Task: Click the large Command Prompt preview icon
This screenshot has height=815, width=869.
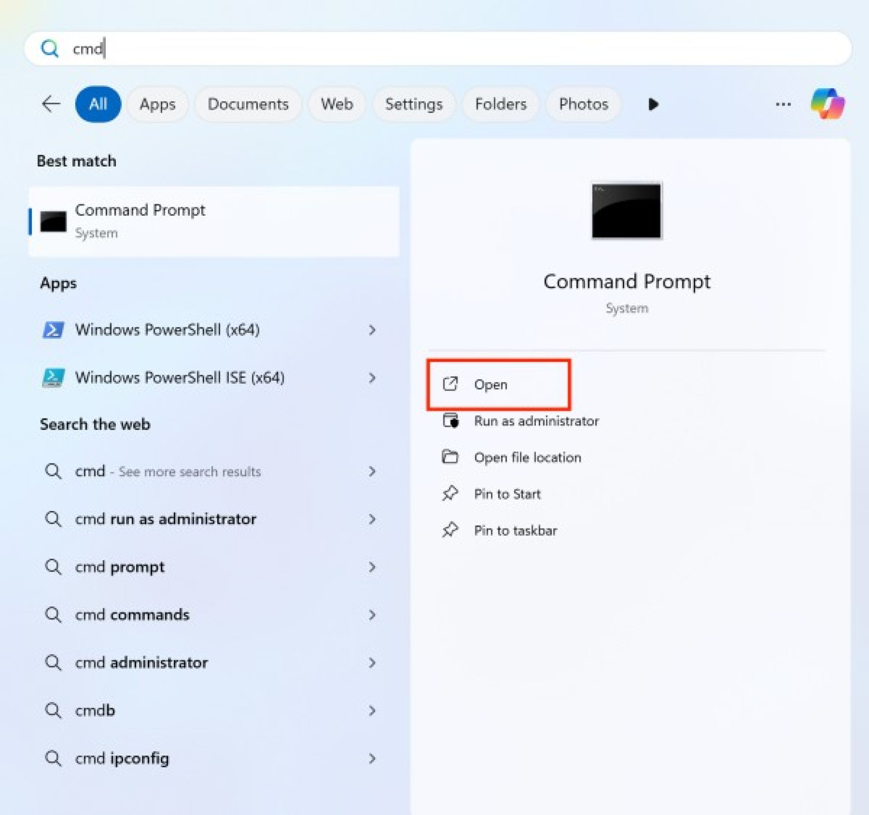Action: [626, 211]
